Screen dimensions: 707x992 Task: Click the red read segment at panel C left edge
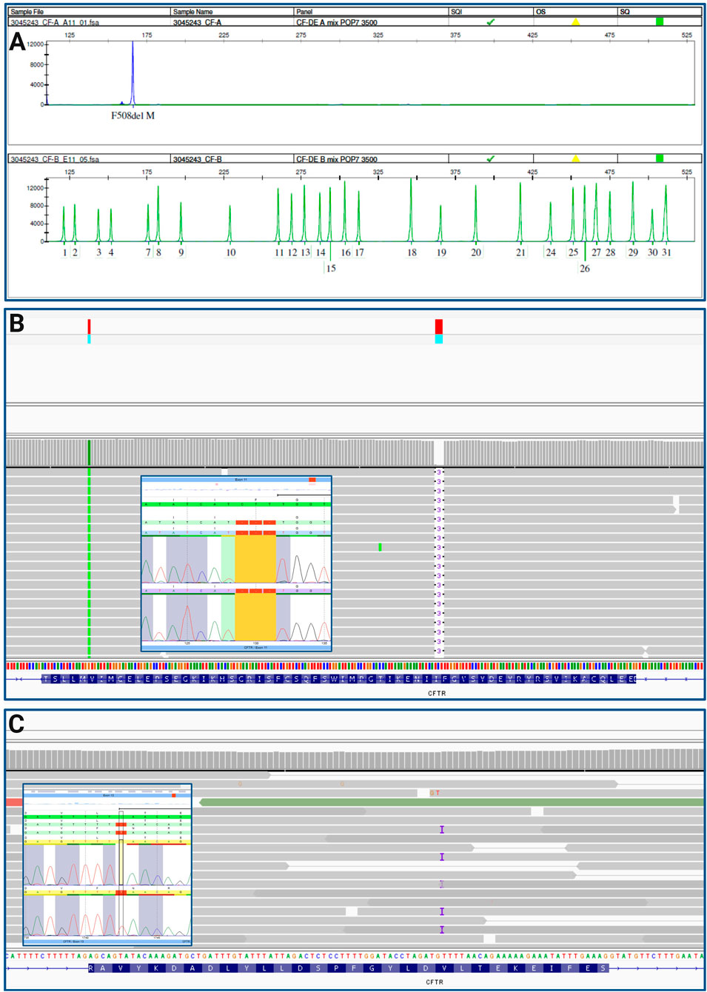pos(13,802)
